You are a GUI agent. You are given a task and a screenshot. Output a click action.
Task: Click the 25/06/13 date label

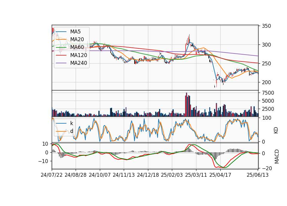point(257,175)
